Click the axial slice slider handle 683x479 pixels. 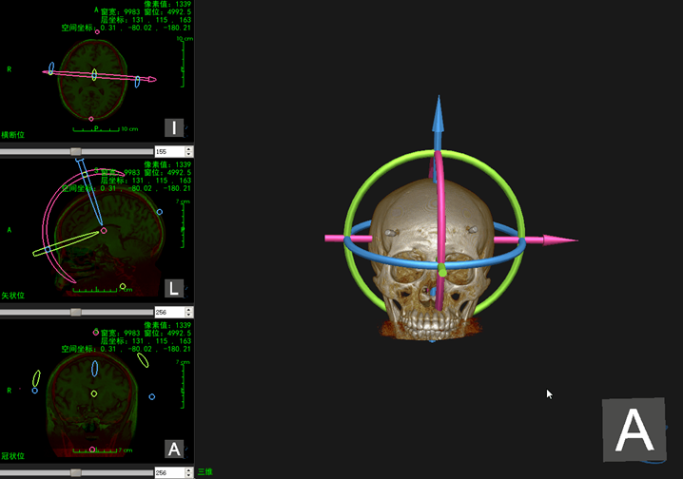[76, 151]
